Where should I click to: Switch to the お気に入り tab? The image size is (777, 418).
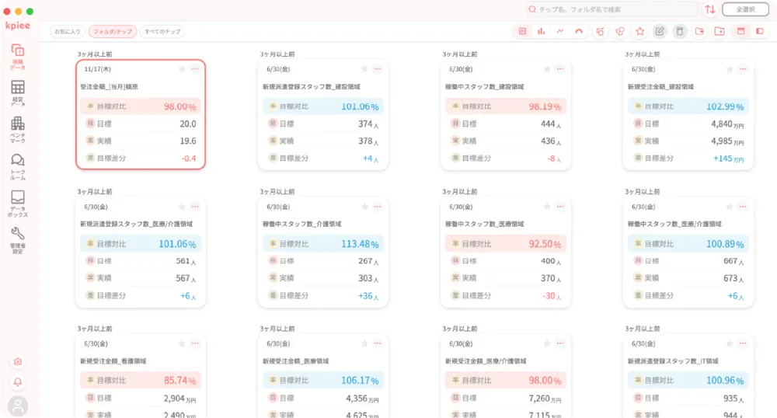click(68, 31)
